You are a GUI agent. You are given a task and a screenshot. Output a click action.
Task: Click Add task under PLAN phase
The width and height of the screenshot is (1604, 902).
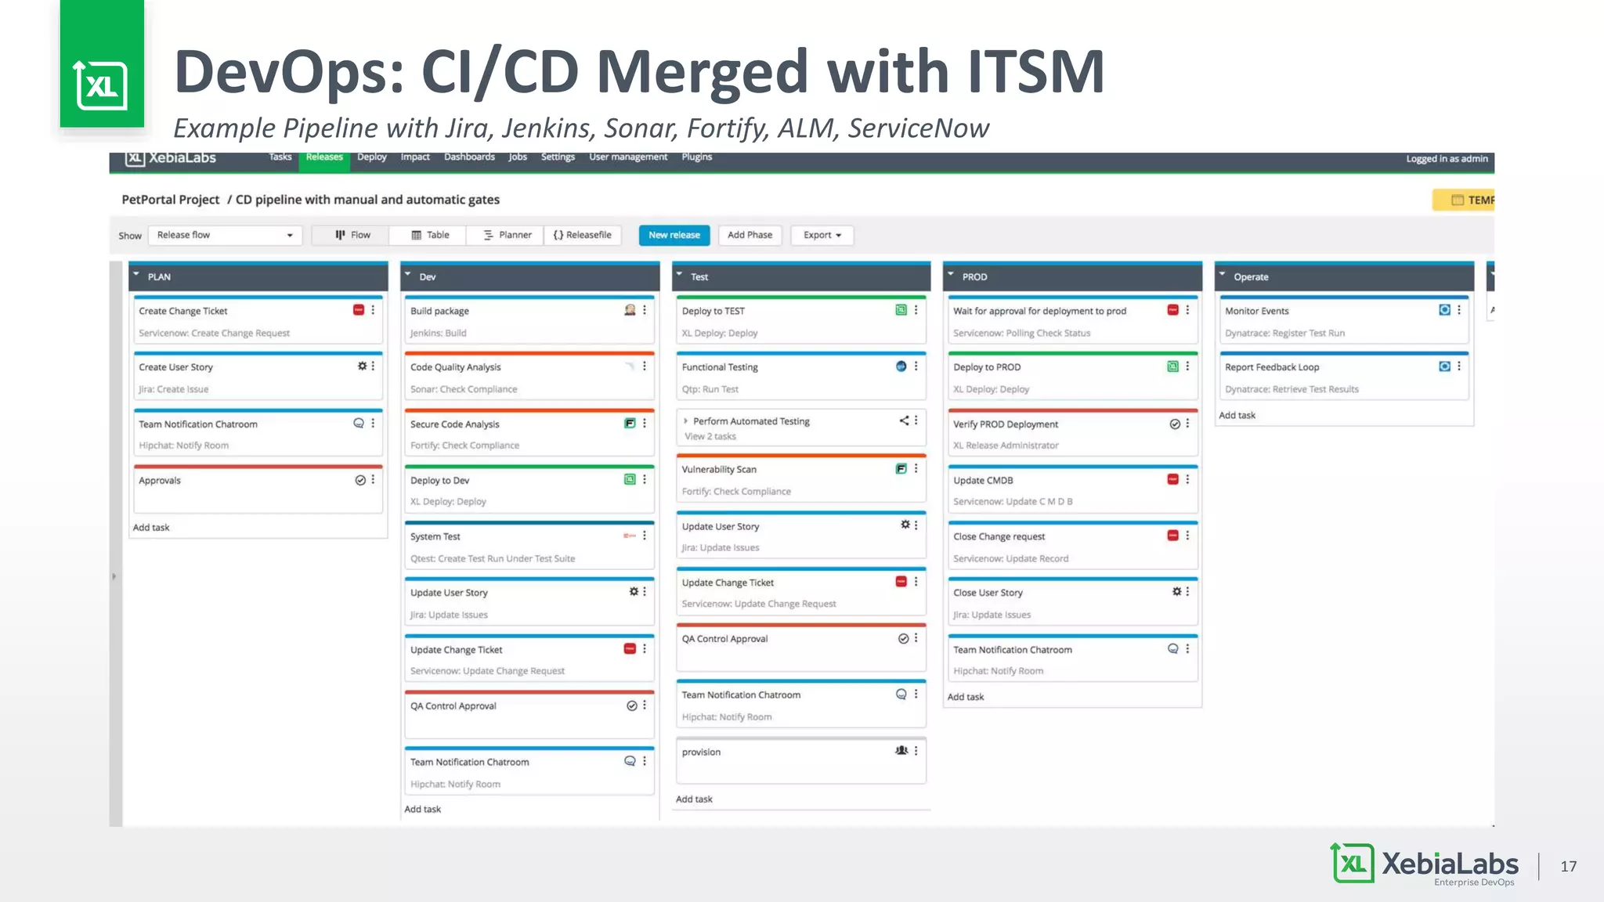[x=151, y=528]
